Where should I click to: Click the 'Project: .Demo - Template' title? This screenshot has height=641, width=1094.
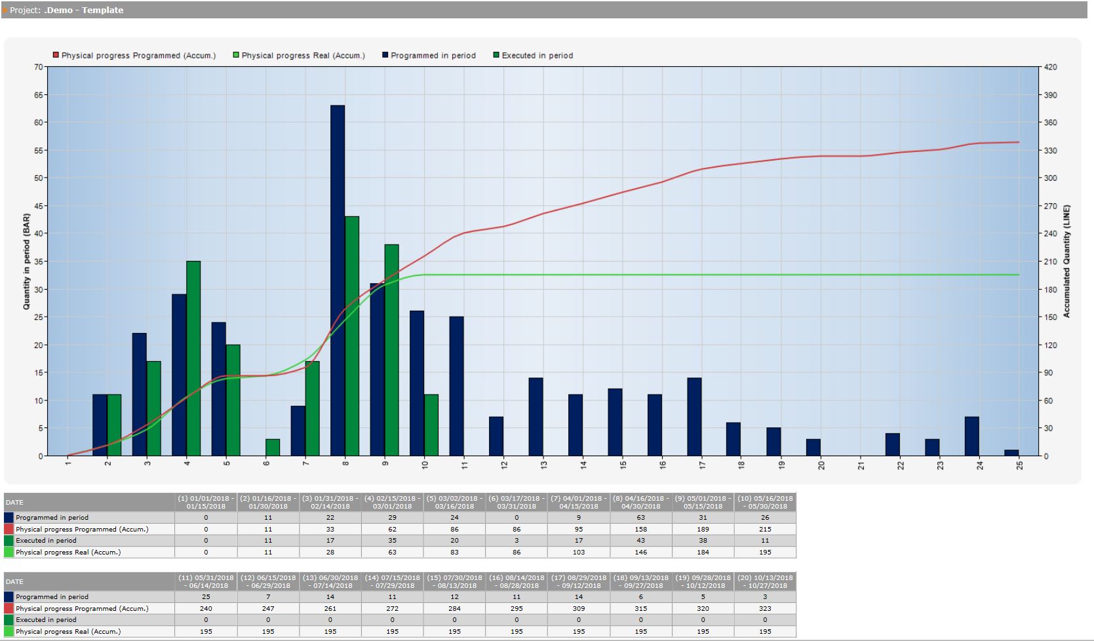point(66,10)
